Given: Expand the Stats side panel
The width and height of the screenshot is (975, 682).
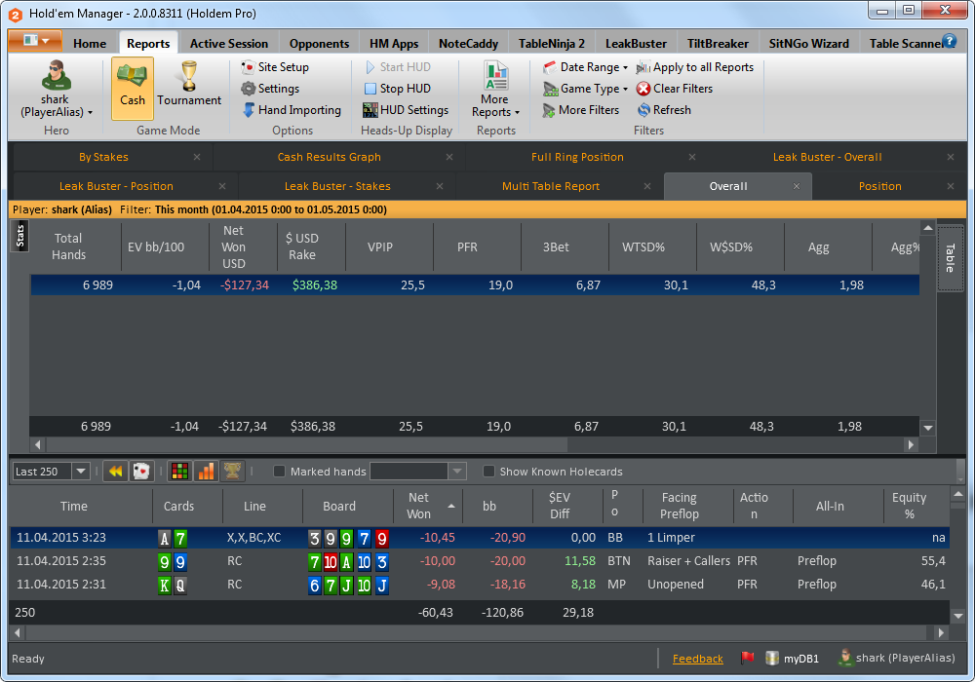Looking at the screenshot, I should click(x=19, y=236).
